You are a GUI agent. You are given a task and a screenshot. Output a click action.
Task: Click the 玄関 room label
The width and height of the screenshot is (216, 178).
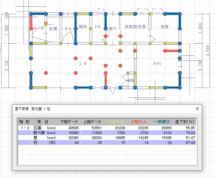pos(53,29)
